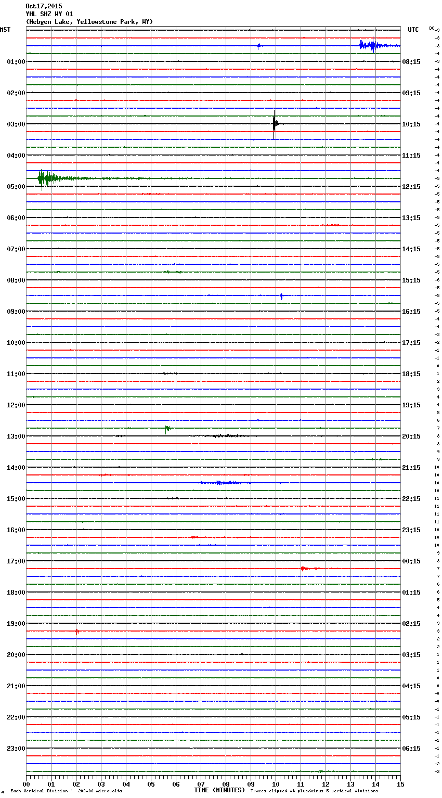This screenshot has width=442, height=798.
Task: Click the 00:15 UTC time label
Action: pos(411,561)
